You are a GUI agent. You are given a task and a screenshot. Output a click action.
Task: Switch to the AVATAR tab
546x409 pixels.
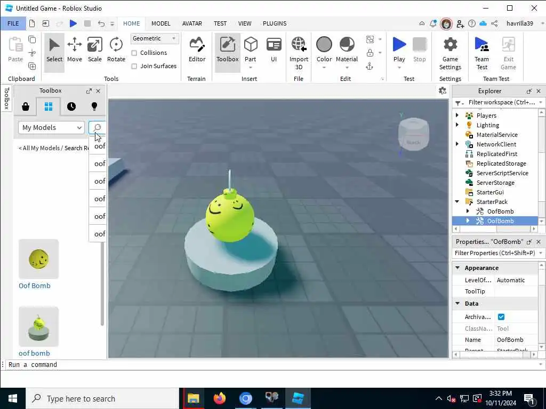192,23
